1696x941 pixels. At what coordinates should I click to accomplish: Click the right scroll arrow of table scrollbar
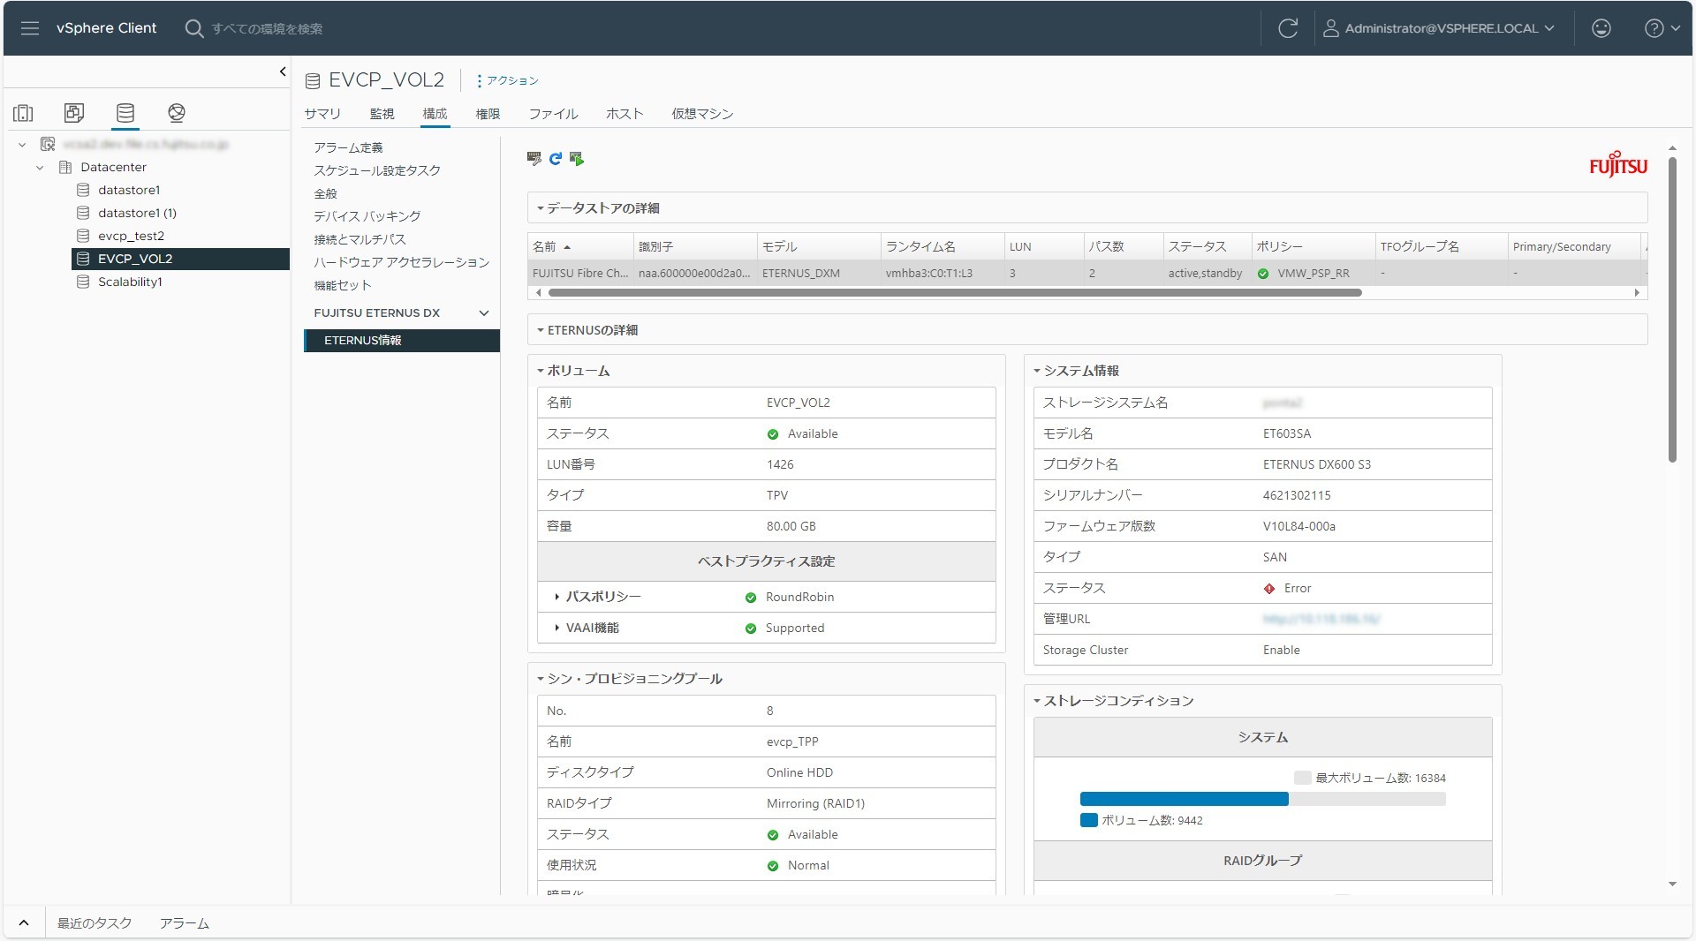click(x=1636, y=292)
